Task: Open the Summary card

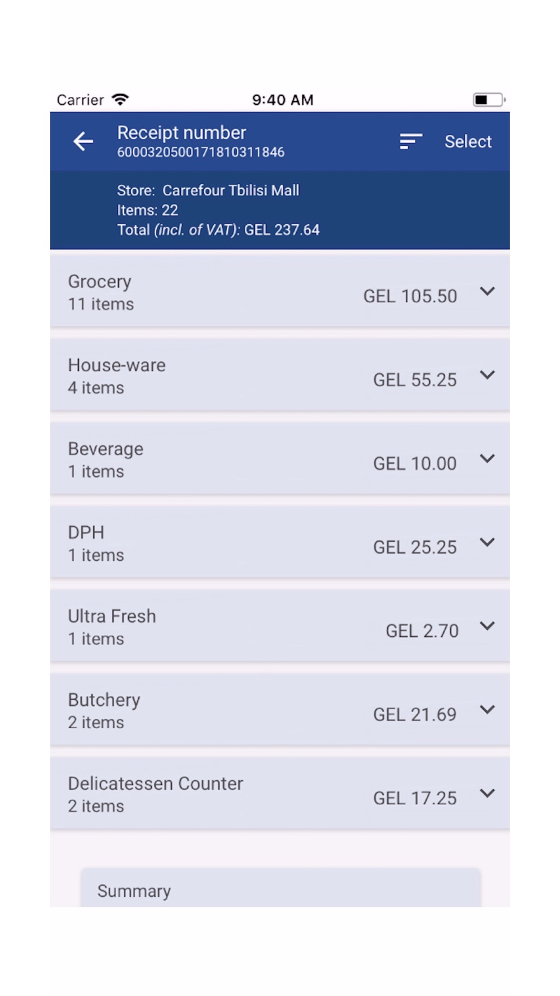Action: point(281,888)
